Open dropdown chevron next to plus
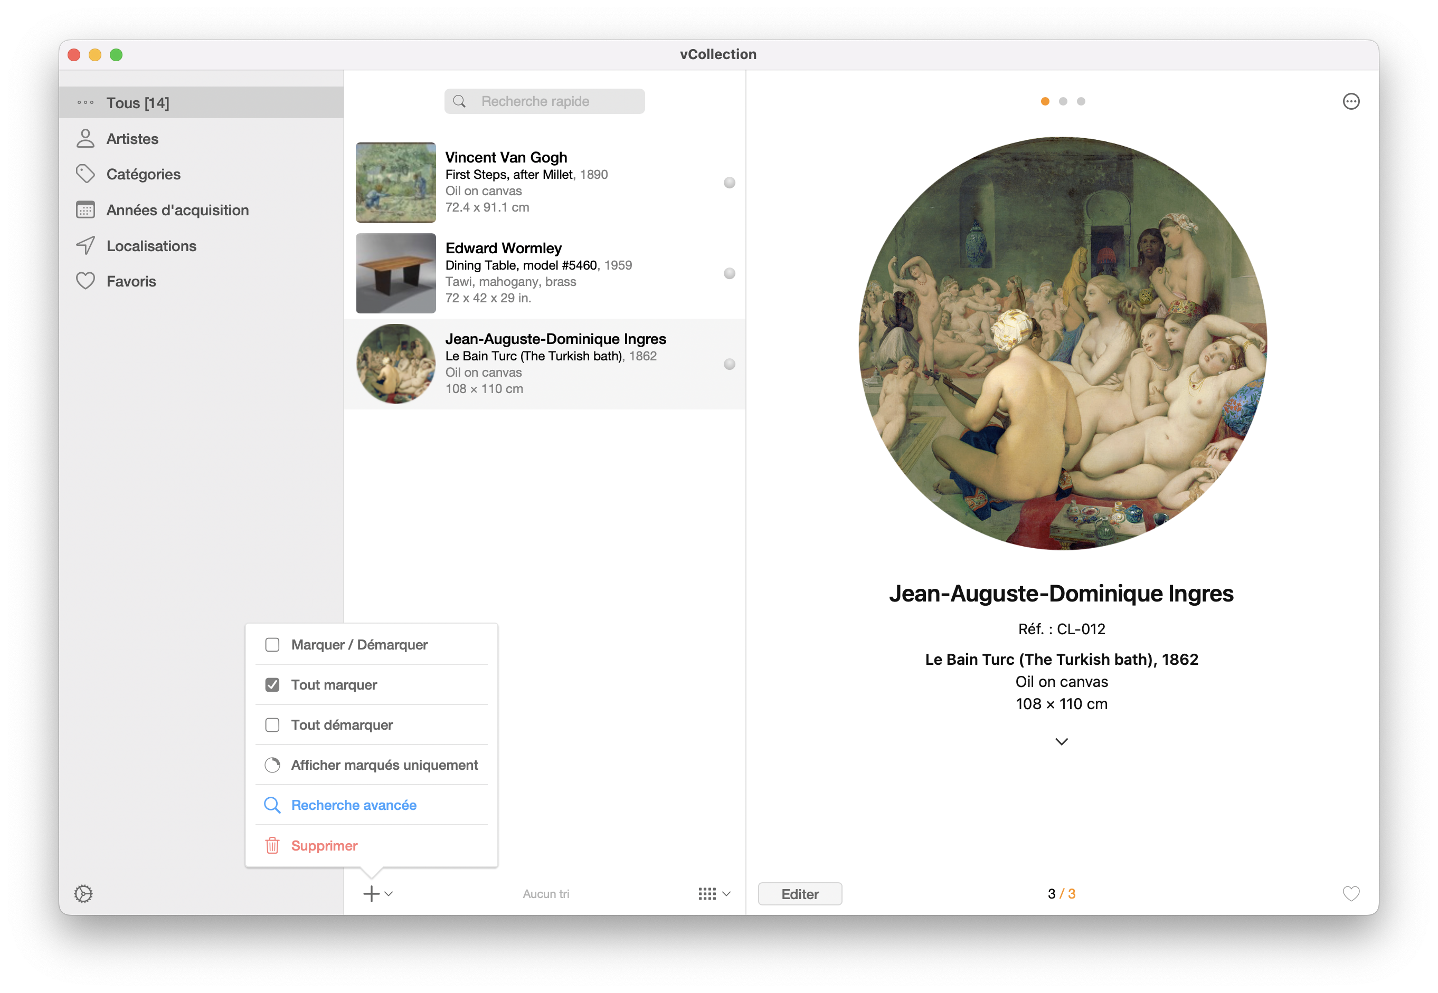The width and height of the screenshot is (1438, 993). (x=389, y=893)
